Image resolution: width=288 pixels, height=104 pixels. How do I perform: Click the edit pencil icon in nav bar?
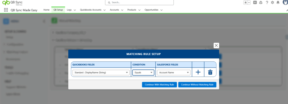click(287, 11)
